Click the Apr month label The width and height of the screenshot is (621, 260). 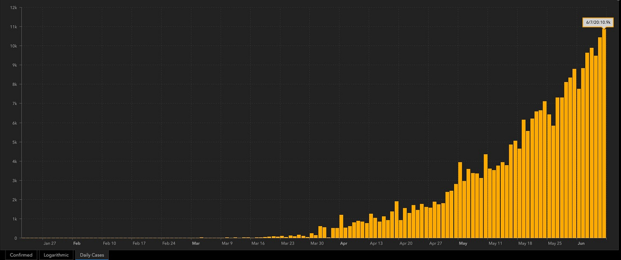pos(344,243)
